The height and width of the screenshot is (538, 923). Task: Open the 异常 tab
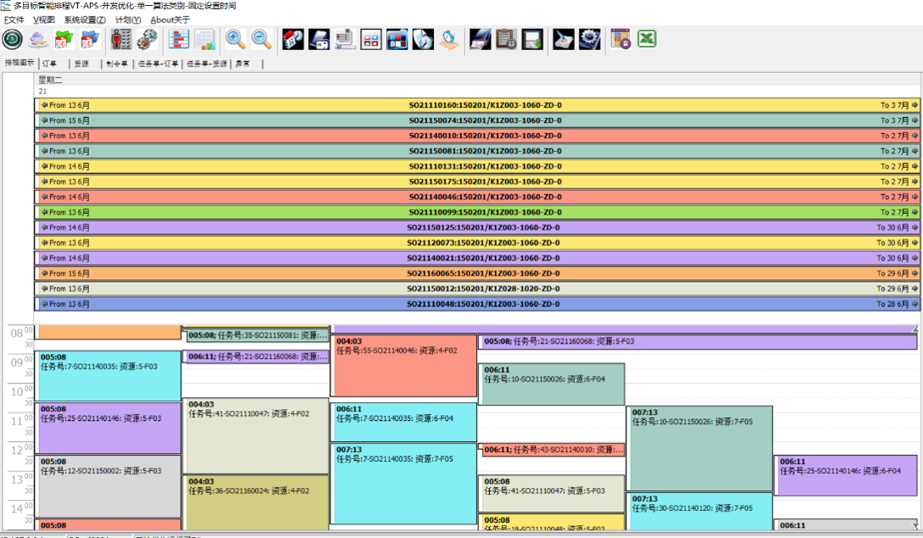coord(243,64)
